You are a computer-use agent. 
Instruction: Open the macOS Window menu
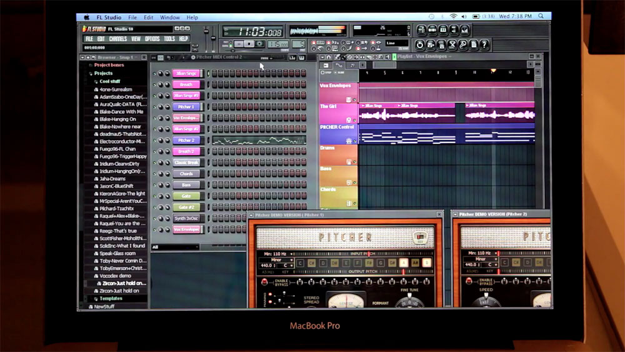170,18
